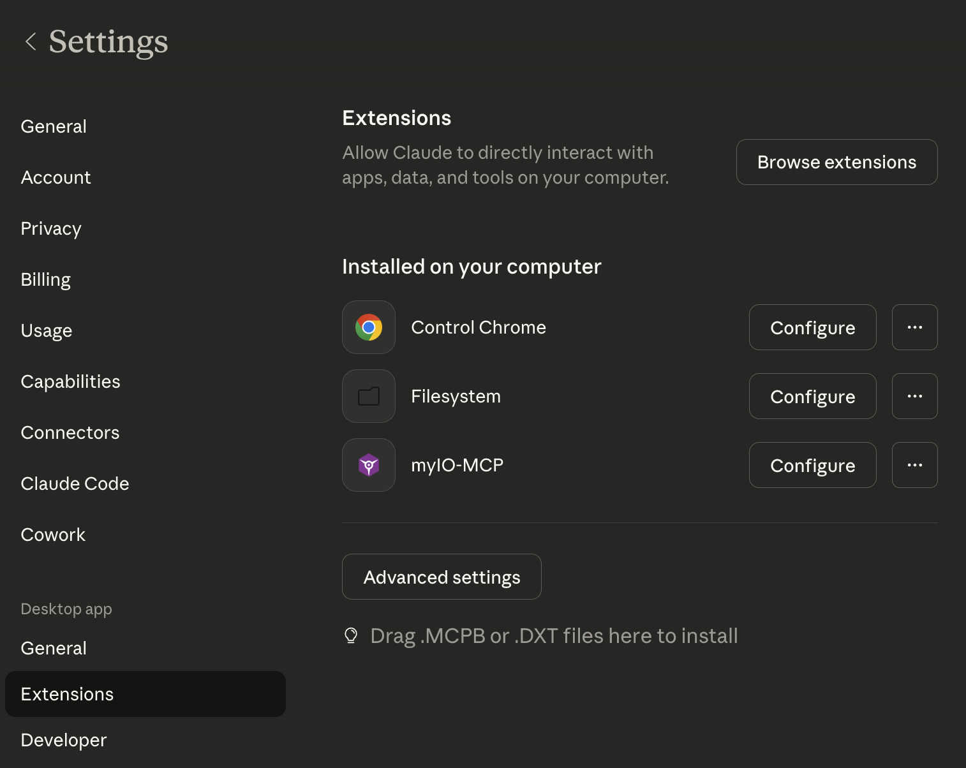
Task: Open the ellipsis menu for Control Chrome
Action: tap(914, 327)
